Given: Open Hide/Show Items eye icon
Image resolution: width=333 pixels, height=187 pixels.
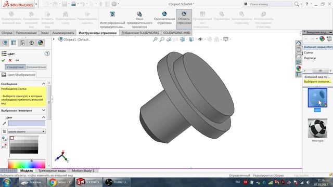Looking at the screenshot, I should [200, 39].
